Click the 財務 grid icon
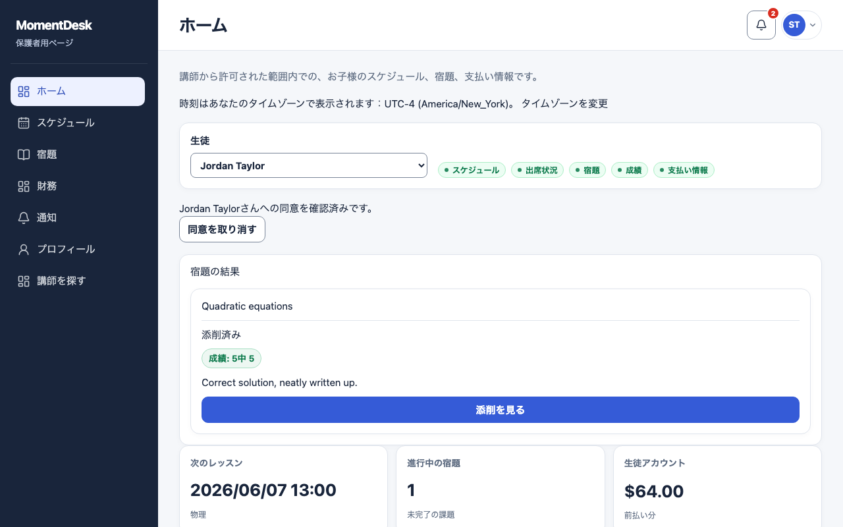The height and width of the screenshot is (527, 843). pos(24,186)
